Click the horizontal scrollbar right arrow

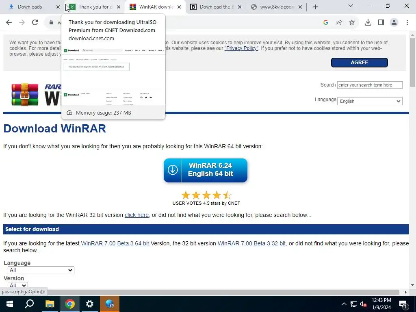(406, 292)
